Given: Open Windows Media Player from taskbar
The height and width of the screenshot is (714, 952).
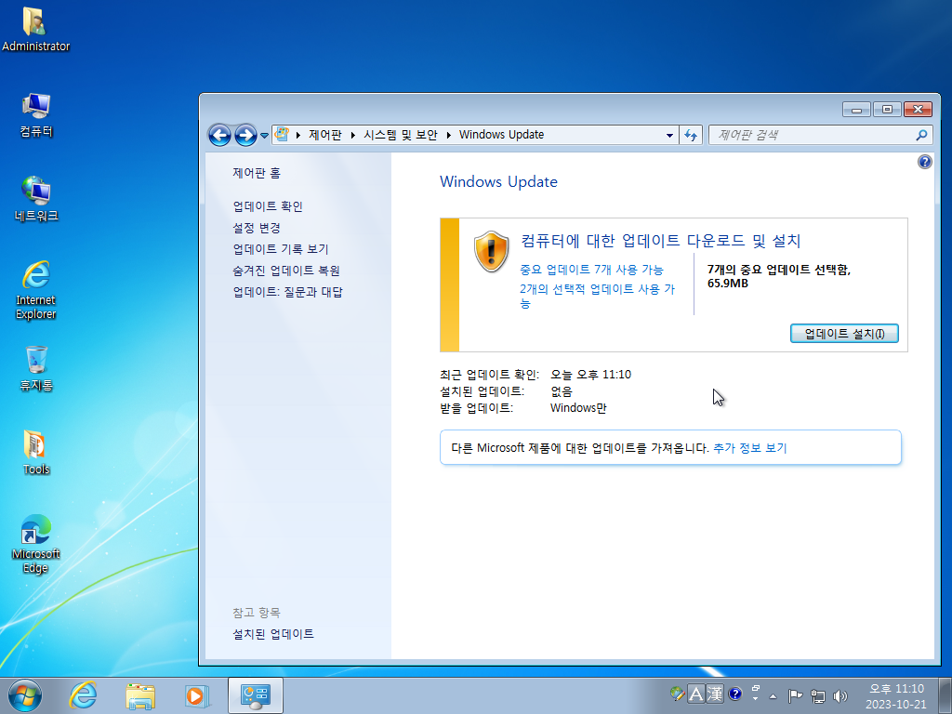Looking at the screenshot, I should [197, 695].
